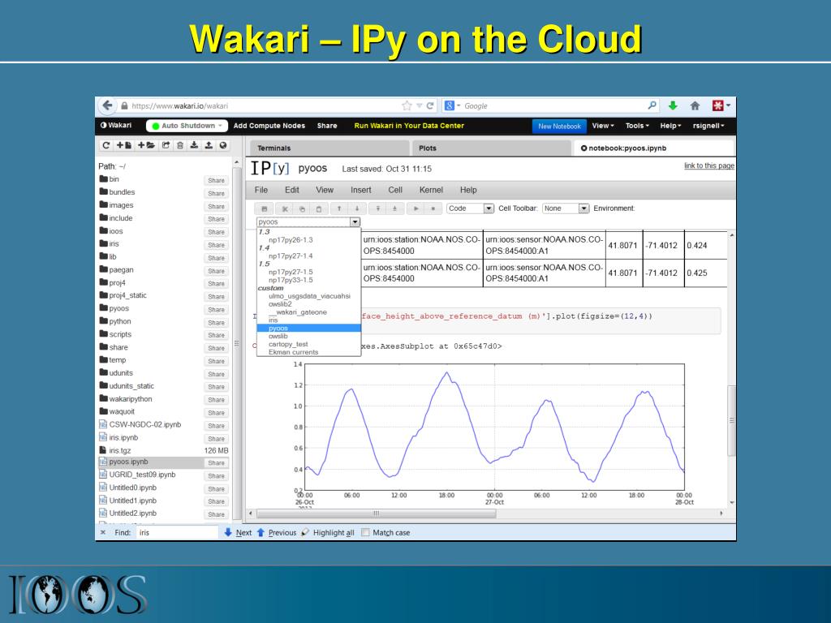Click the notebook horizontal scrollbar thumb
Screen dimensions: 831x623
pyautogui.click(x=377, y=513)
